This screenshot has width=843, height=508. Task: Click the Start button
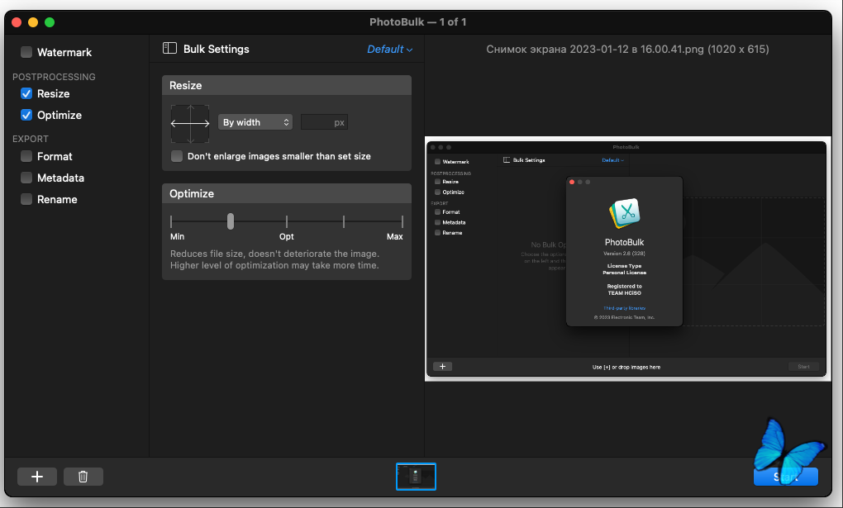[785, 477]
